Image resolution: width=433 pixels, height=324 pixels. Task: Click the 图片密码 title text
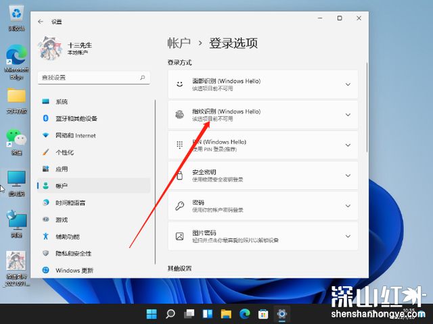pyautogui.click(x=204, y=233)
